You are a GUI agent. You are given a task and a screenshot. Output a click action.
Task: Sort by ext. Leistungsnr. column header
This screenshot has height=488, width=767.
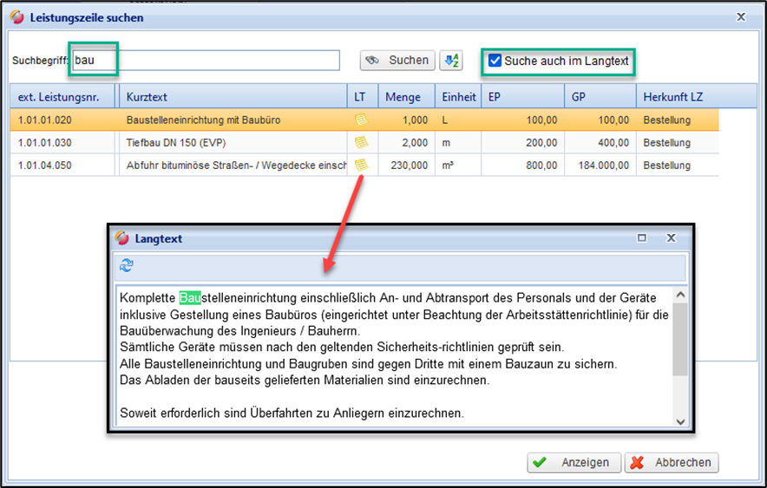pyautogui.click(x=62, y=97)
